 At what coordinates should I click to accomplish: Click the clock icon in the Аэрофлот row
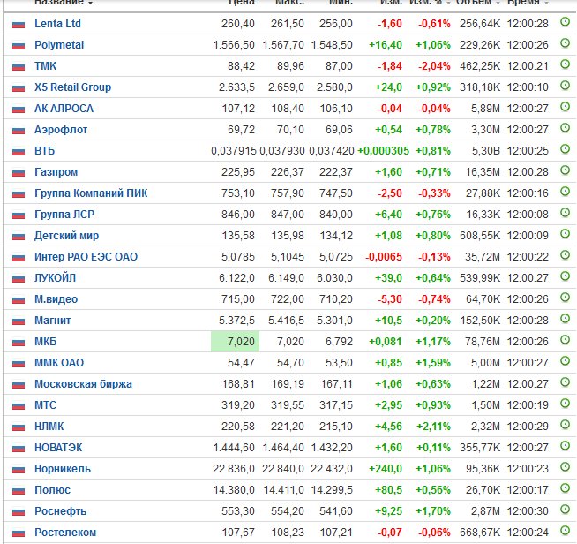point(565,128)
